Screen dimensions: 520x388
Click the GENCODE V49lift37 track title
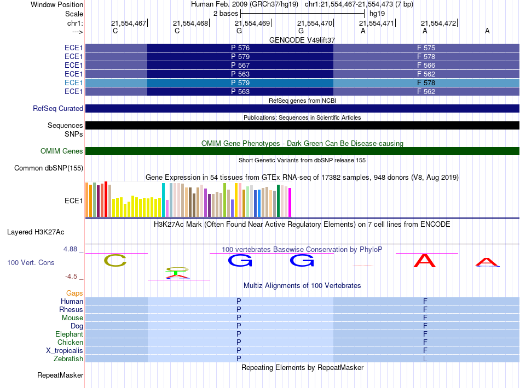pos(302,40)
